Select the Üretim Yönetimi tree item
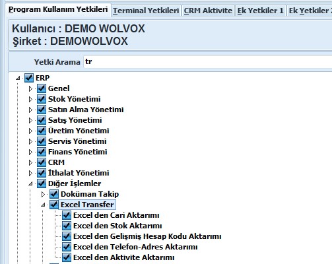Viewport: 332px width, 264px height. point(79,131)
